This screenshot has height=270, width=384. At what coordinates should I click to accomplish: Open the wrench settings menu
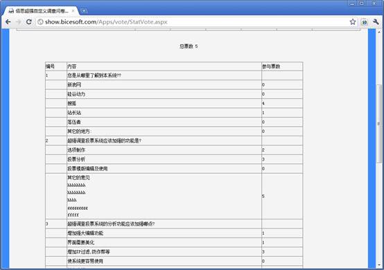click(376, 21)
